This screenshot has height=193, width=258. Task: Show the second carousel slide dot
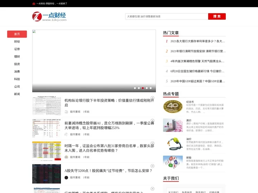(x=139, y=88)
